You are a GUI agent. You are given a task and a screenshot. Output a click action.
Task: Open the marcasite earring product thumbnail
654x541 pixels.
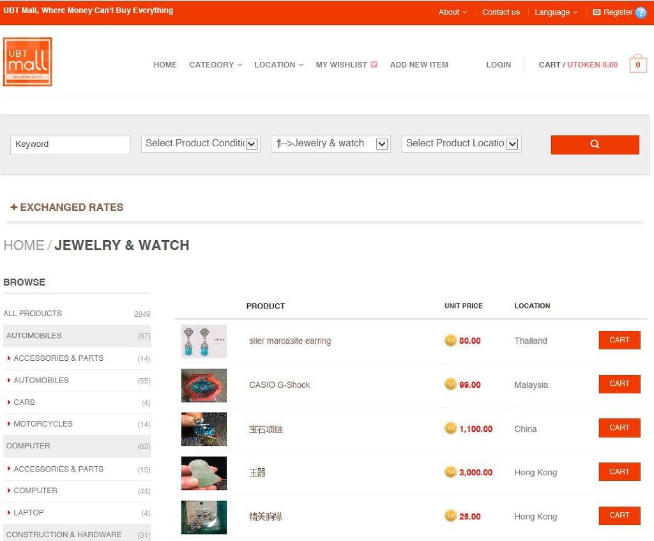tap(204, 341)
